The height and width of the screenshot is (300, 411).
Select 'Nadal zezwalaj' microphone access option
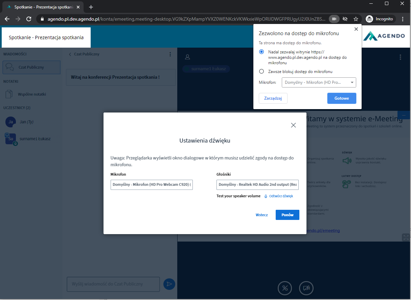(261, 52)
